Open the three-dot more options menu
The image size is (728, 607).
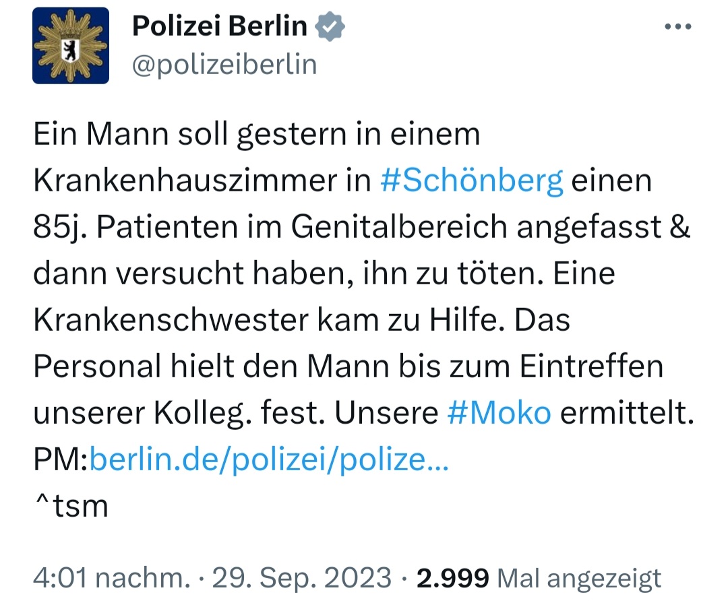point(677,27)
